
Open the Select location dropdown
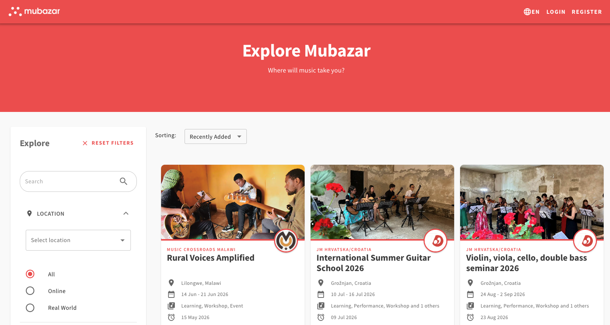point(78,240)
